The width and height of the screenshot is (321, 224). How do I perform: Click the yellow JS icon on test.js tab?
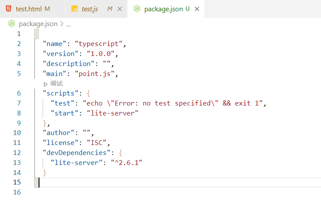[75, 9]
